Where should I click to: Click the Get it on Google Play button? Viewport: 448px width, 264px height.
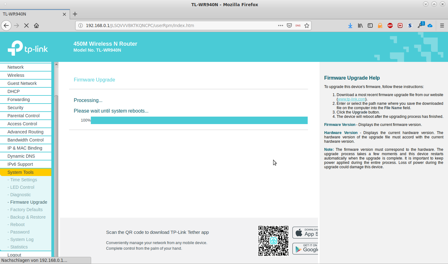click(305, 248)
